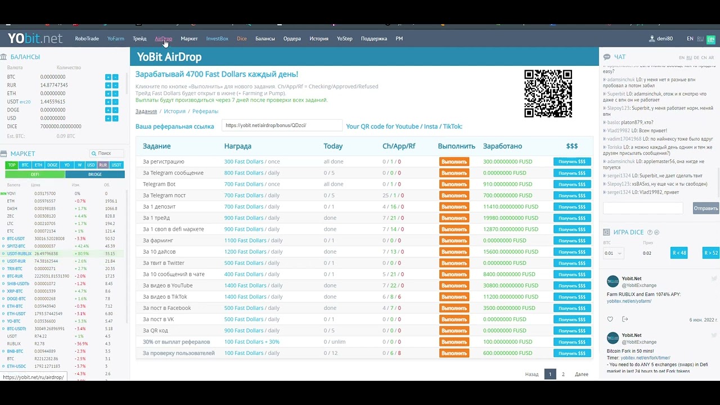Click the YObit.net logo
The image size is (720, 405).
point(35,39)
